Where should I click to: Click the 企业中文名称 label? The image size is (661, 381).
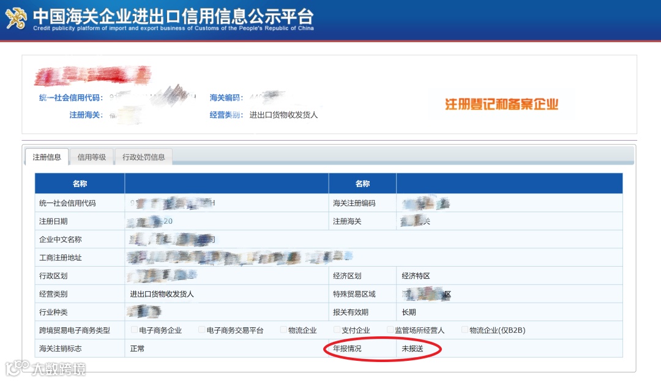click(x=60, y=239)
